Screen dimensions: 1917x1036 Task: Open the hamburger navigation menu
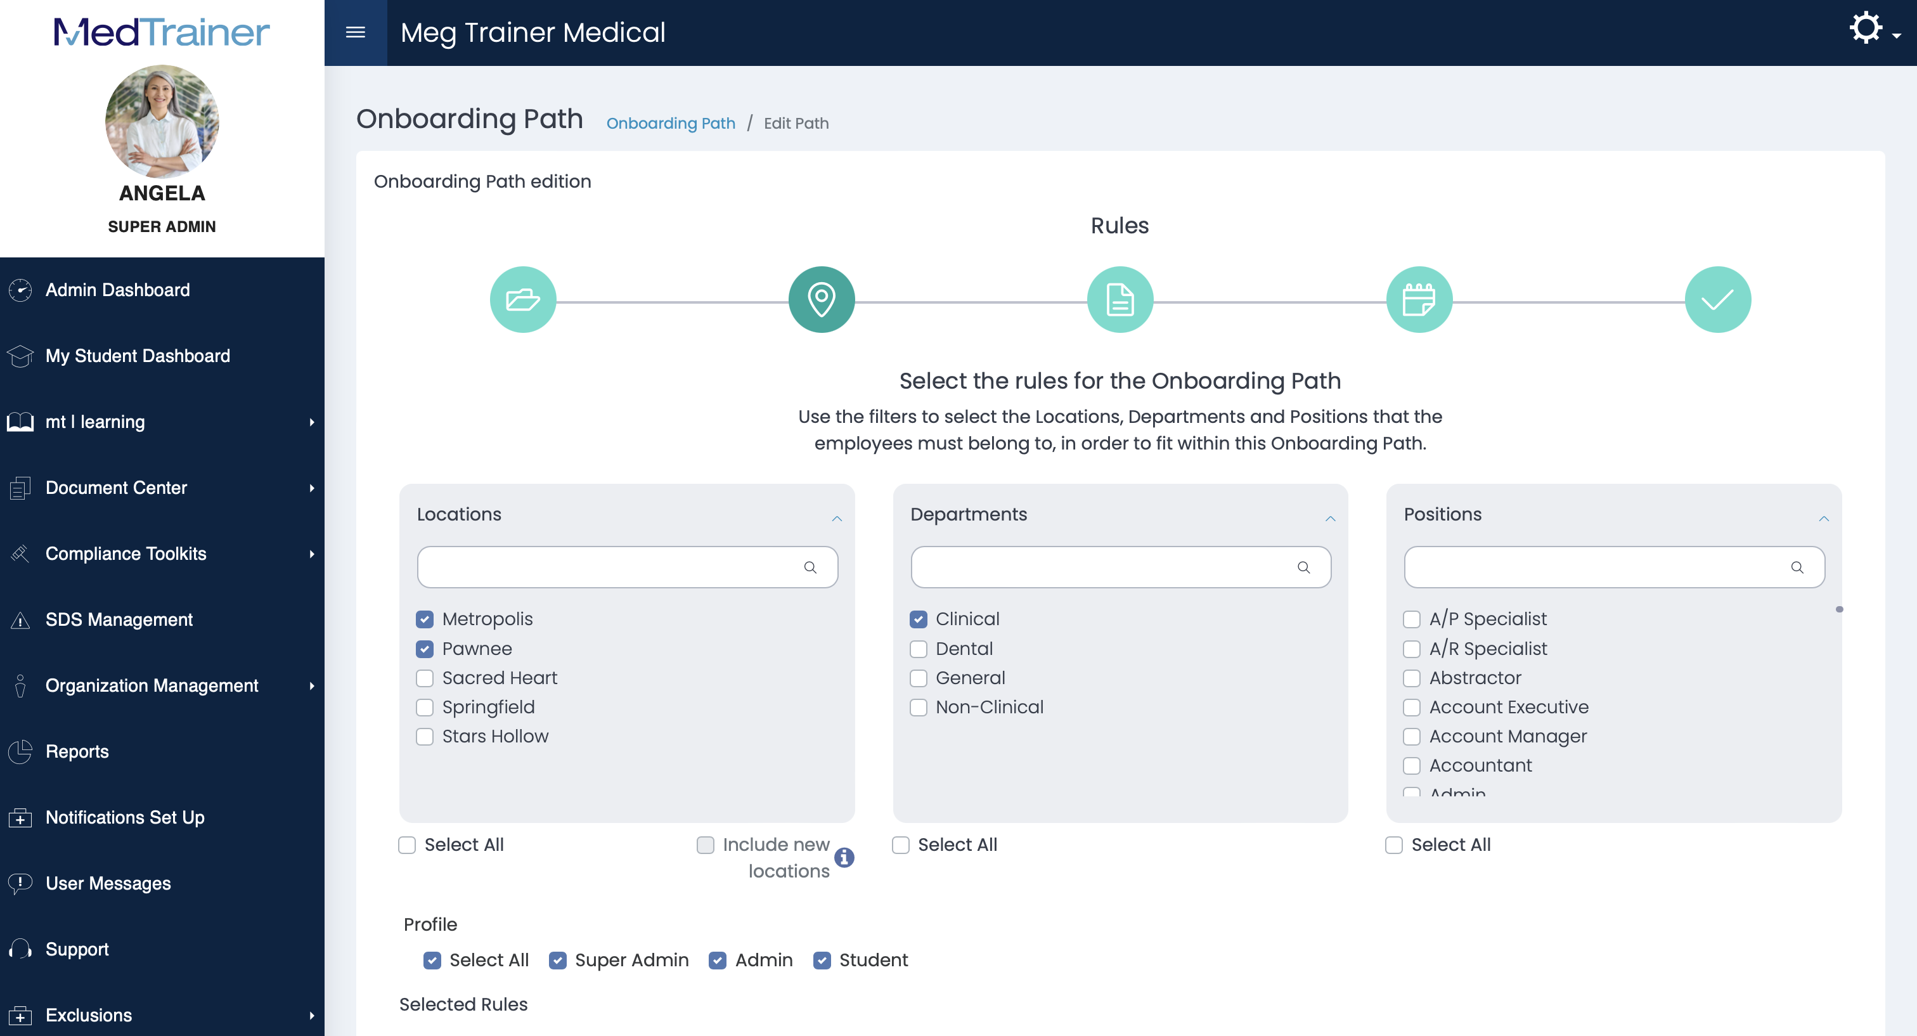click(356, 33)
